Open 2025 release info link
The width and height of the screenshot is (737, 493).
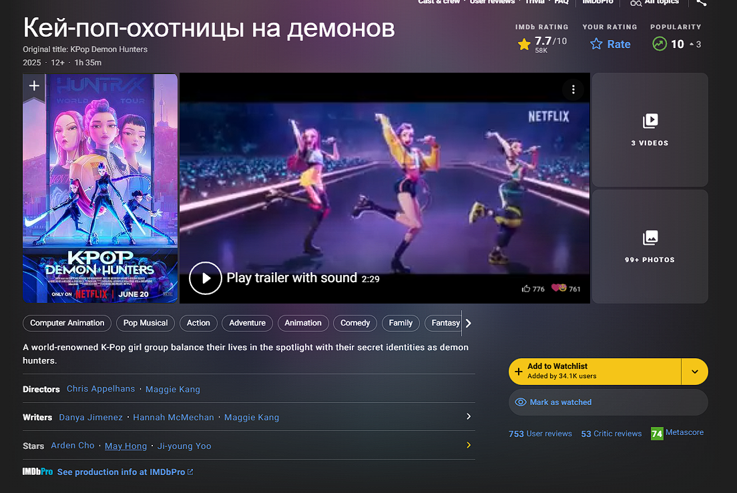32,63
